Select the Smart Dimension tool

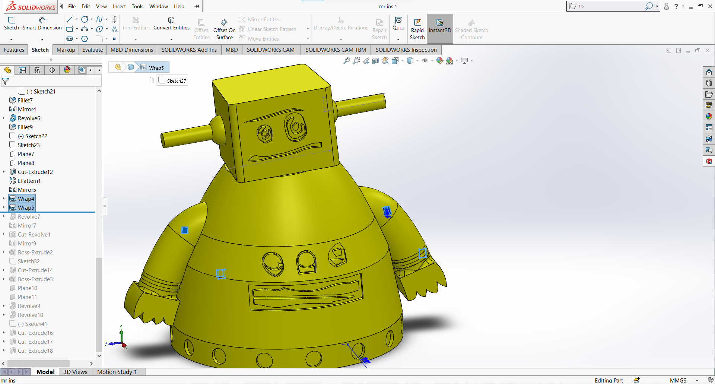tap(42, 23)
